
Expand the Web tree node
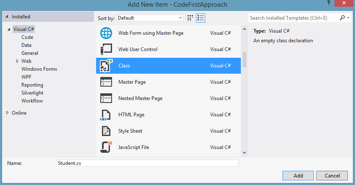17,61
